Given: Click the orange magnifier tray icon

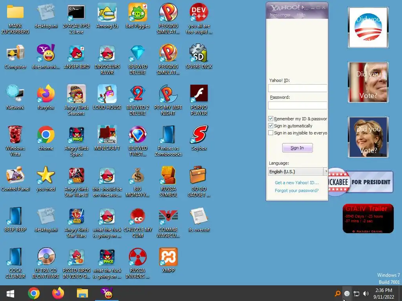Looking at the screenshot, I should coord(338,294).
